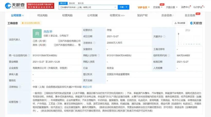
Task: Open the VIP会员 dropdown
Action: 144,7
